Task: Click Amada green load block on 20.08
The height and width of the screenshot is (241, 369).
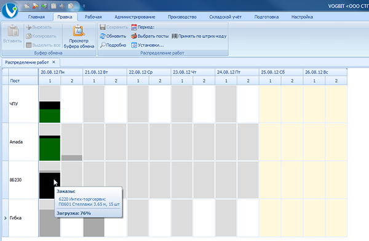Action: click(x=50, y=150)
